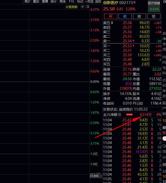Open the F10 company info page
The width and height of the screenshot is (166, 183).
[71, 2]
